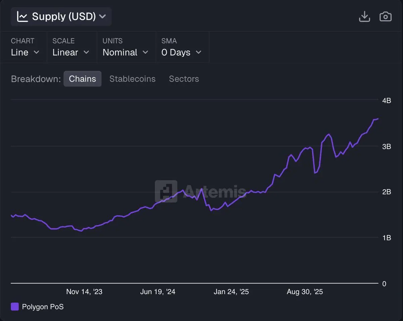403x321 pixels.
Task: Click the camera screenshot icon
Action: coord(385,16)
